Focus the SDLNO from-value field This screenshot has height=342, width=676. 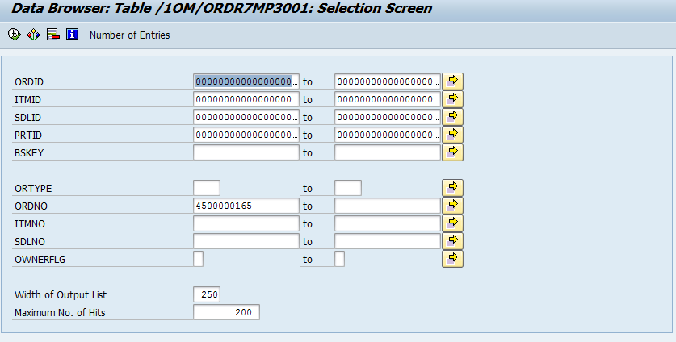[246, 241]
